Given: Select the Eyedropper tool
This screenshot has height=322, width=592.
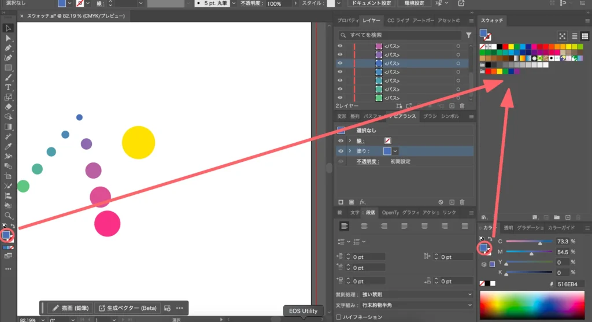Looking at the screenshot, I should click(x=9, y=136).
